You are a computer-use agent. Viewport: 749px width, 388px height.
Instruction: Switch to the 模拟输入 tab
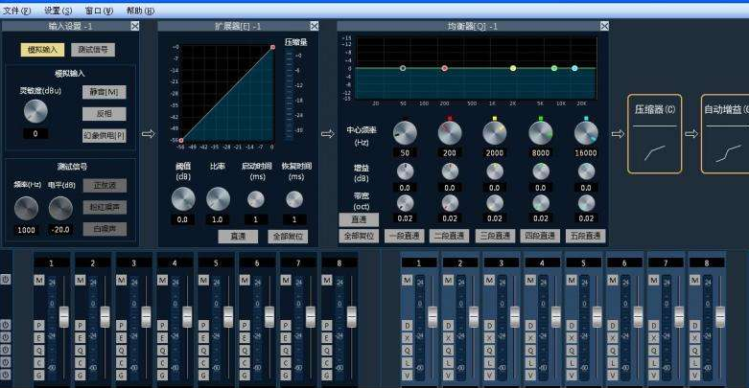42,50
